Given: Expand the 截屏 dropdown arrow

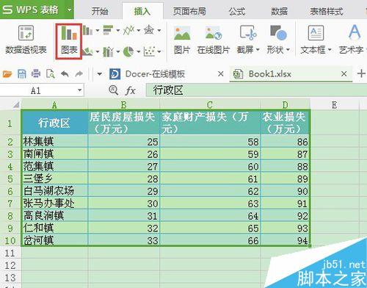Looking at the screenshot, I should tap(258, 50).
